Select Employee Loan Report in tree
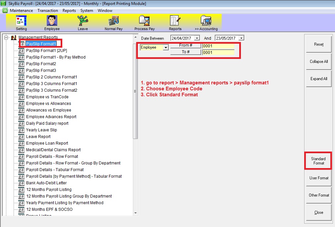Image resolution: width=335 pixels, height=227 pixels. 47,143
